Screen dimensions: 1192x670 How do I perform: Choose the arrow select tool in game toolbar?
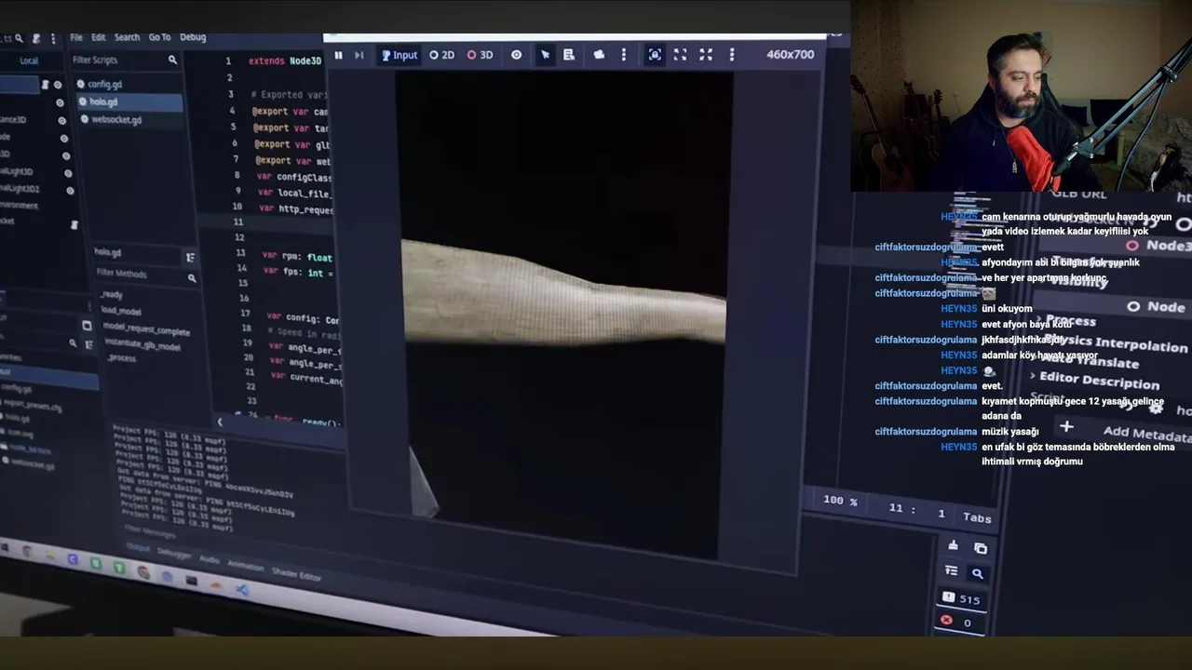[545, 55]
